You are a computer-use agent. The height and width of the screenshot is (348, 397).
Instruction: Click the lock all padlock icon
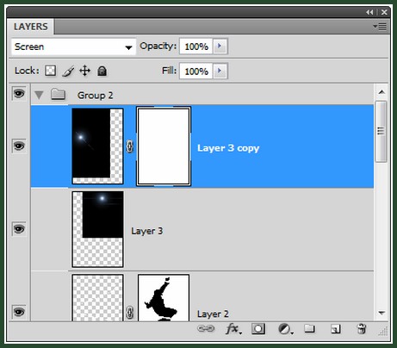(102, 71)
